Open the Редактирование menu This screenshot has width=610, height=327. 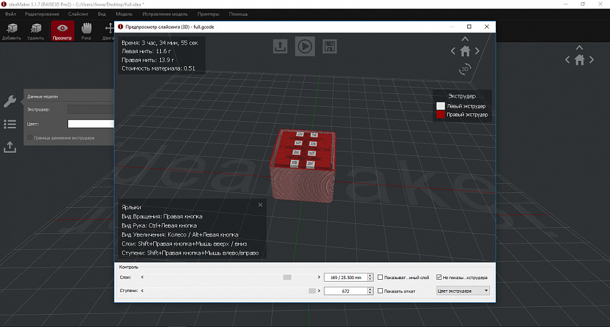(x=42, y=14)
